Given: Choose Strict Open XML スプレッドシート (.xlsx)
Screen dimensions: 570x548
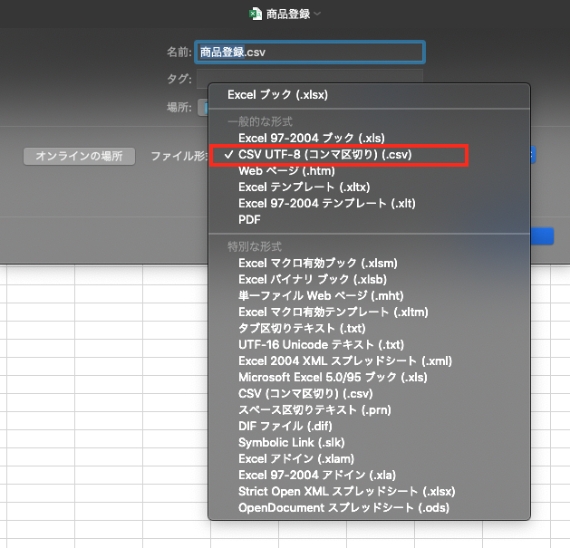Looking at the screenshot, I should pos(346,492).
